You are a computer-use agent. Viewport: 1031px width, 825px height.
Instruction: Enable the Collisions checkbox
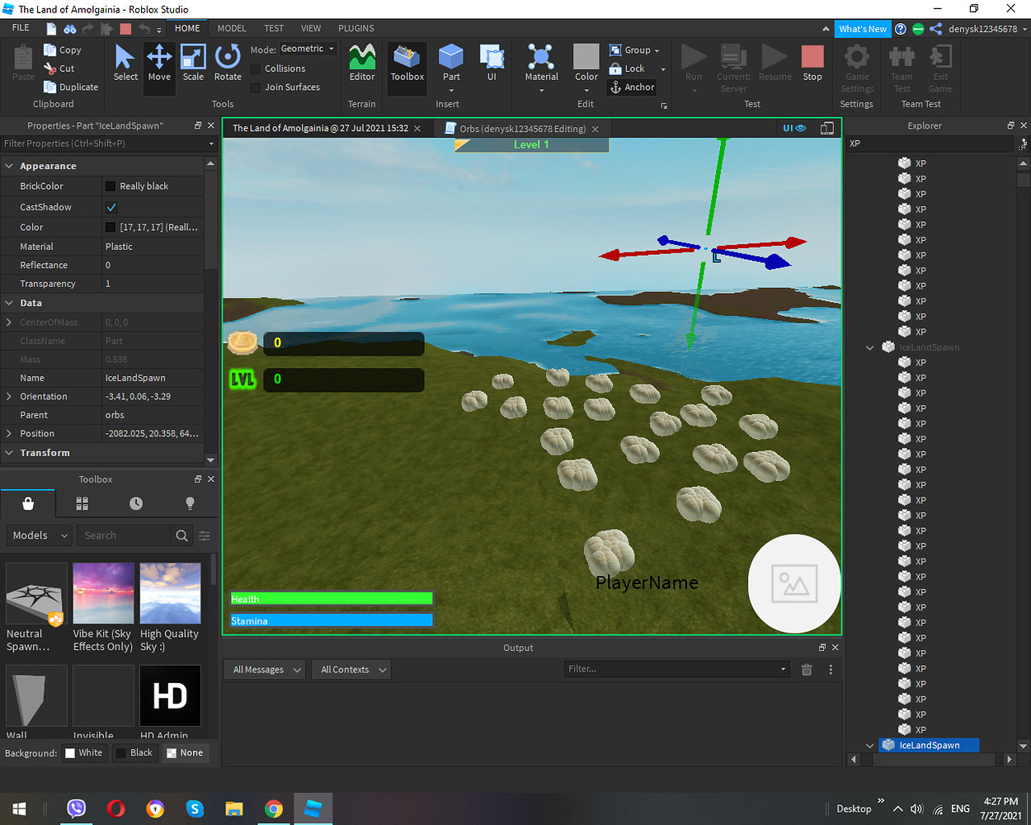point(256,69)
